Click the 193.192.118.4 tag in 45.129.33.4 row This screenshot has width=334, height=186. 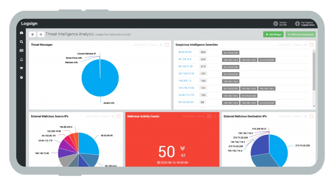pos(231,60)
